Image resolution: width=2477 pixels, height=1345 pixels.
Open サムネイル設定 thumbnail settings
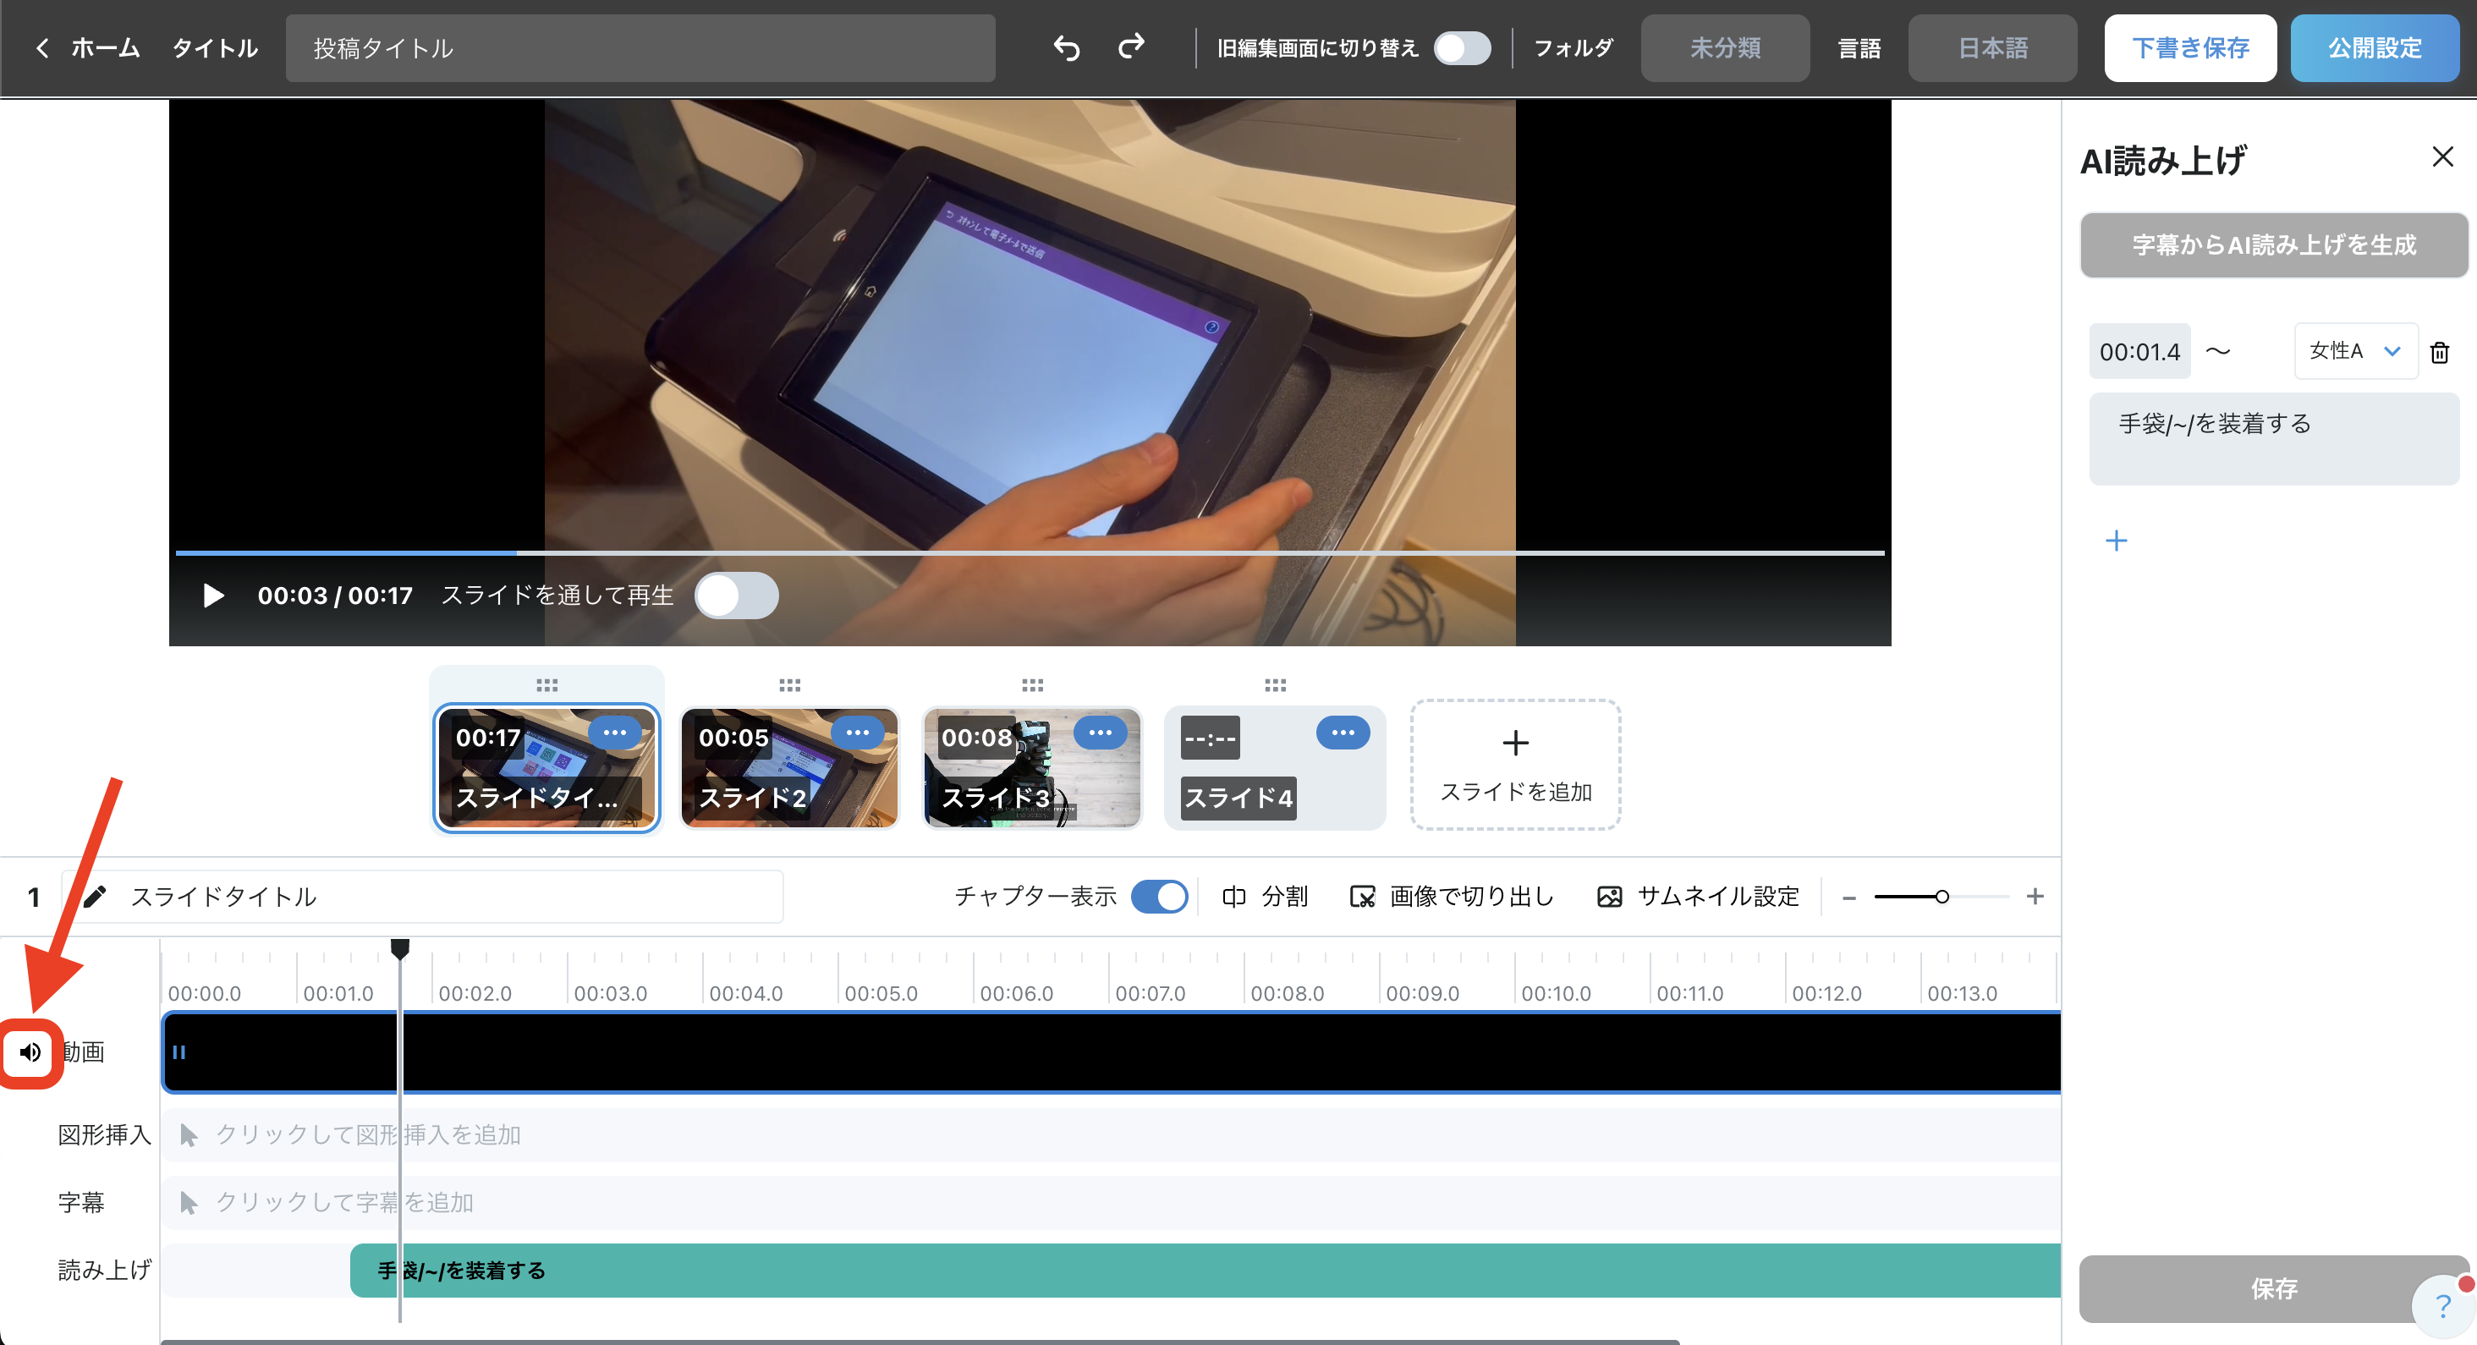click(1697, 896)
